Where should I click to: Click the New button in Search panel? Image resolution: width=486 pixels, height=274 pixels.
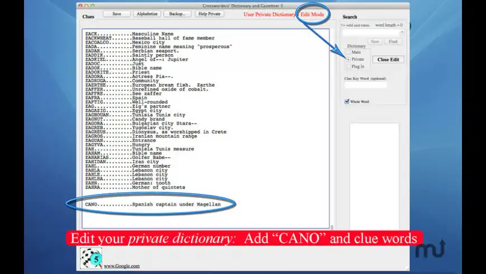tap(375, 41)
